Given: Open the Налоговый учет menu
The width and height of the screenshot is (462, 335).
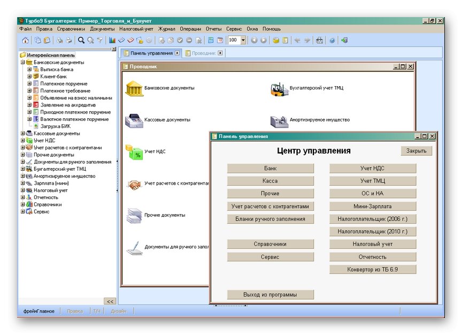Looking at the screenshot, I should (136, 29).
